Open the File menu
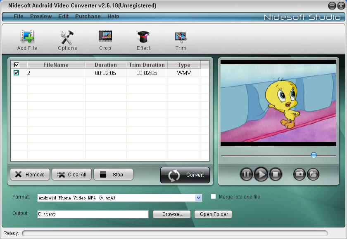347x239 pixels. pyautogui.click(x=18, y=16)
